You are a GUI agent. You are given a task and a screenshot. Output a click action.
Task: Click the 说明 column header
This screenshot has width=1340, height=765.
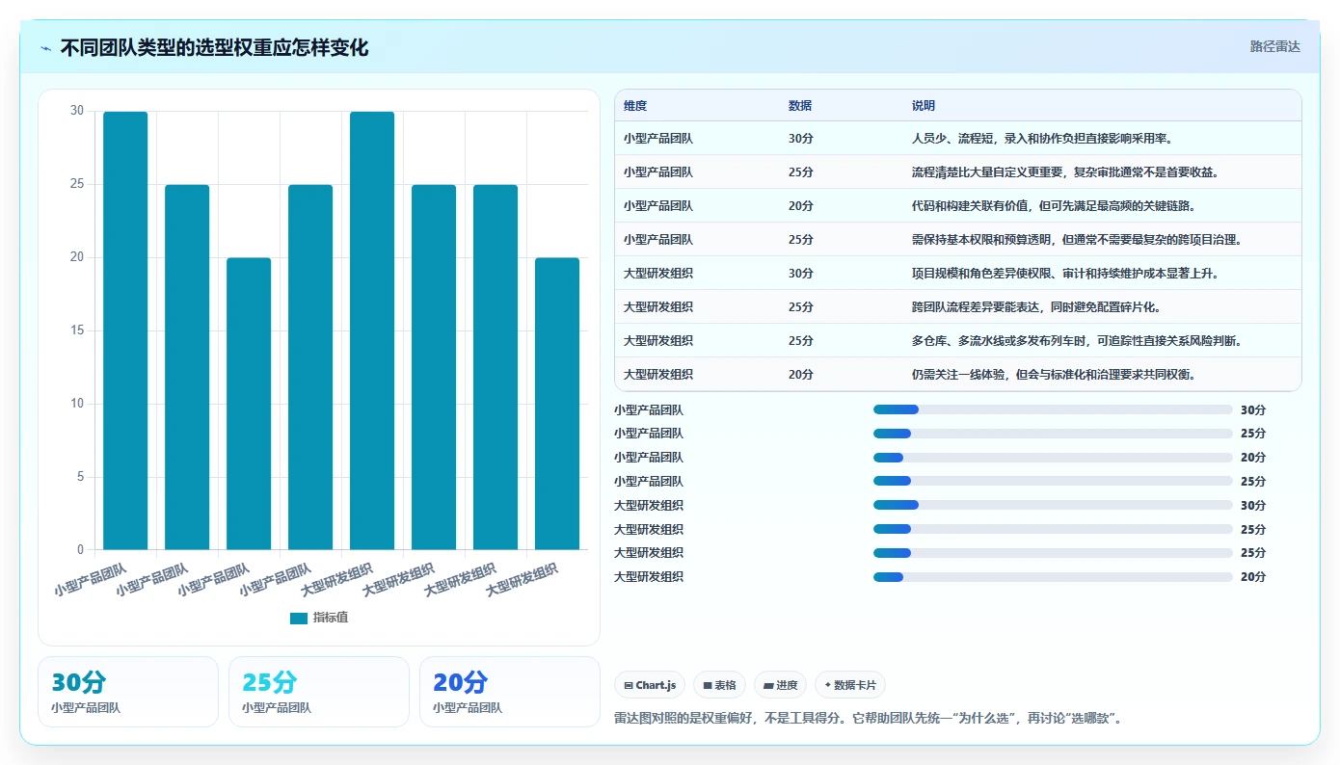pos(924,106)
